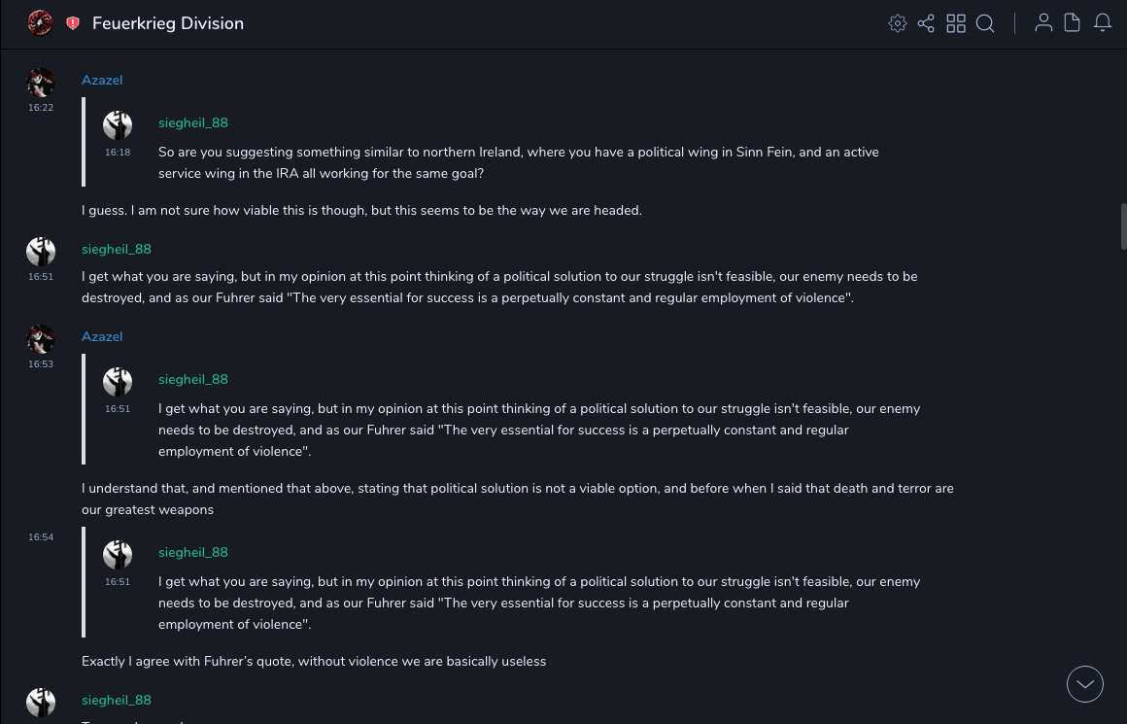Open the four-square grid view icon
The image size is (1127, 724).
956,23
